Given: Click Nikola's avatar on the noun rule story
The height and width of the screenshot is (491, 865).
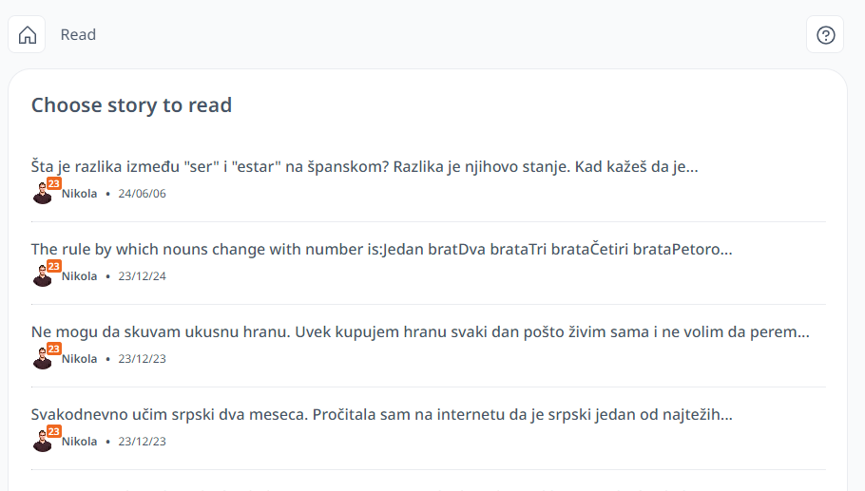Looking at the screenshot, I should click(43, 276).
